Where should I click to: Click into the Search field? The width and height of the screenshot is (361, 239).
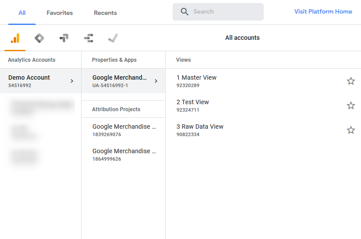point(218,12)
